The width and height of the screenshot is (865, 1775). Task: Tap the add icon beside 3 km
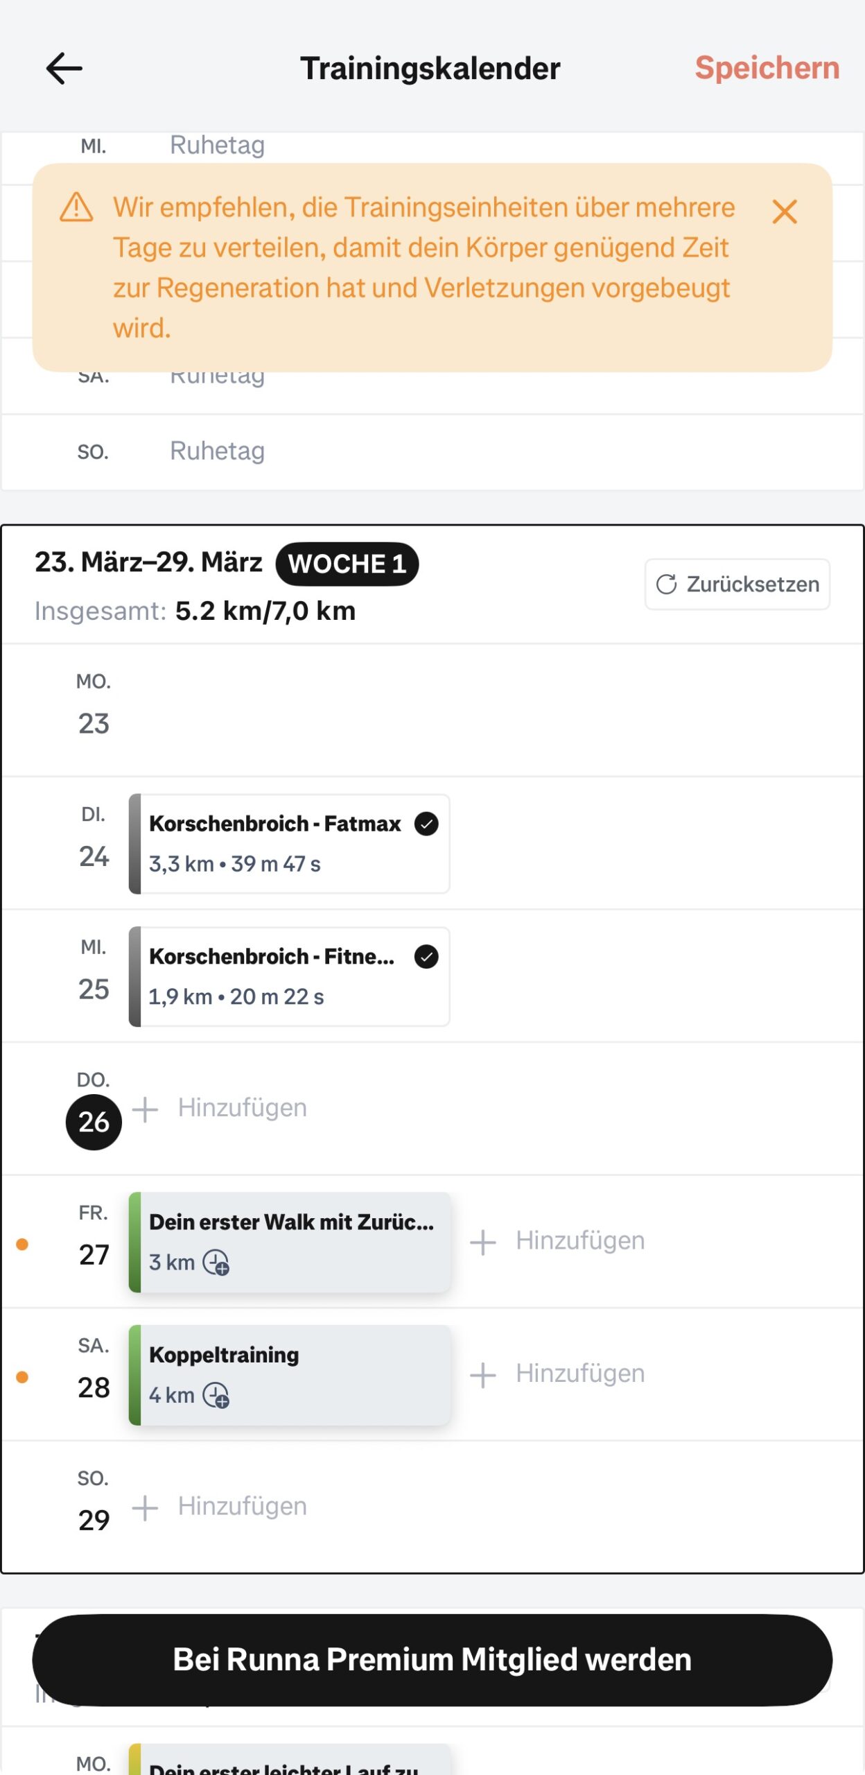(216, 1263)
